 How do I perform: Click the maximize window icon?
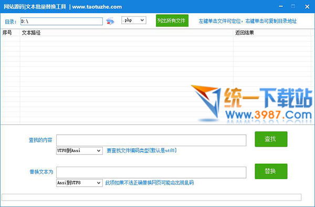click(x=293, y=6)
